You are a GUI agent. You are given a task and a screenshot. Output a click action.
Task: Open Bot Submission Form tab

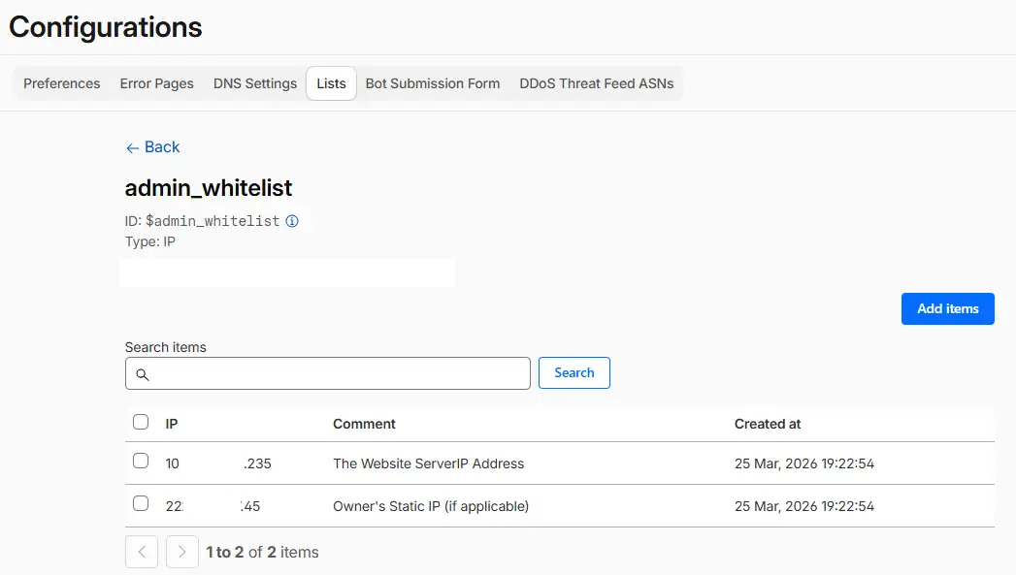point(433,83)
